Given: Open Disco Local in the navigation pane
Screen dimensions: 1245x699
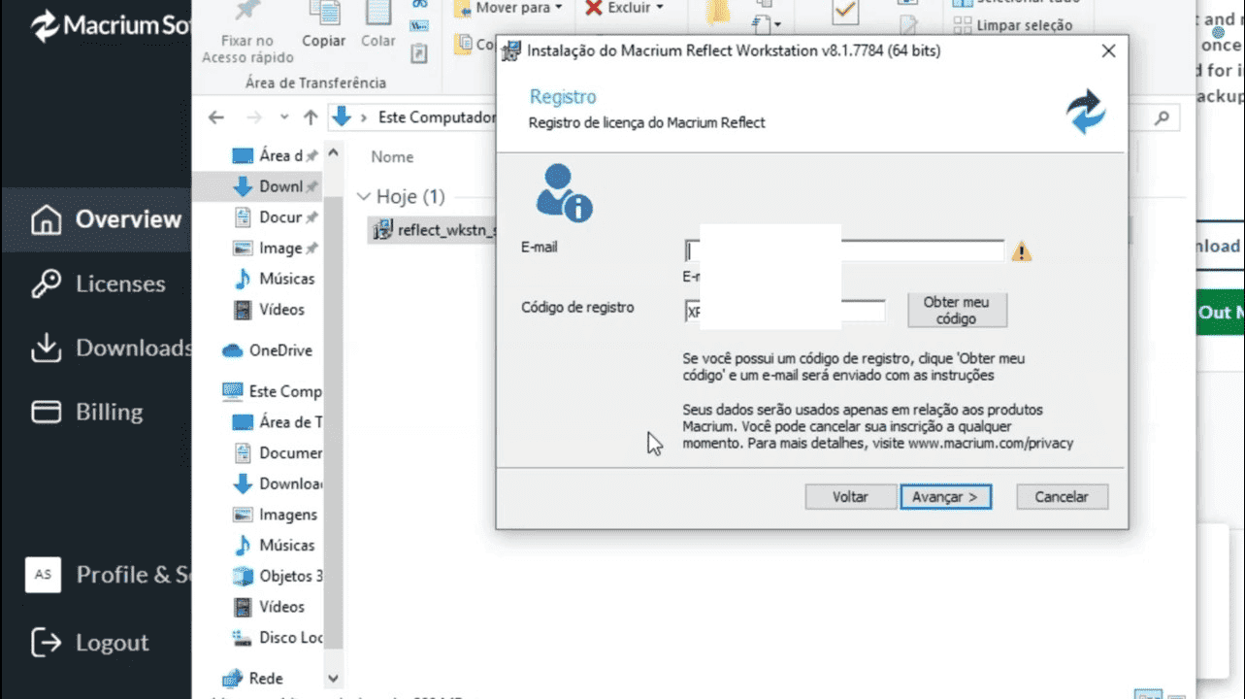Looking at the screenshot, I should coord(278,638).
